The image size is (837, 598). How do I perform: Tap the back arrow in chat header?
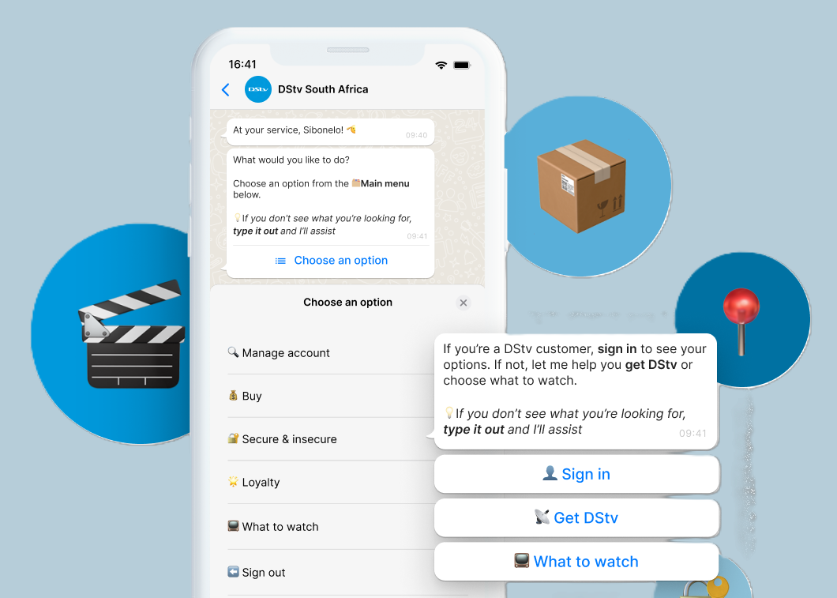pos(226,90)
